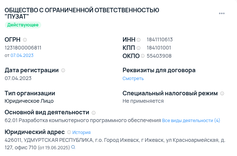Open the 07.04.2023 date link under ОГРН
The height and width of the screenshot is (156, 237).
click(x=22, y=55)
